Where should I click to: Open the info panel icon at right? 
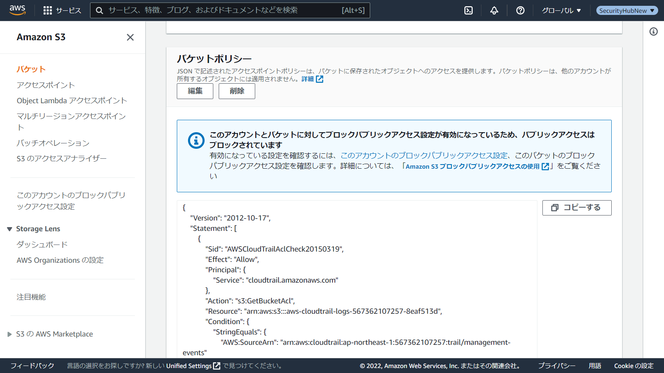point(653,31)
